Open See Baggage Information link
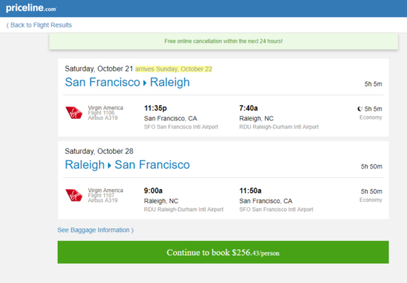Viewport: 407px width, 283px height. pyautogui.click(x=95, y=230)
